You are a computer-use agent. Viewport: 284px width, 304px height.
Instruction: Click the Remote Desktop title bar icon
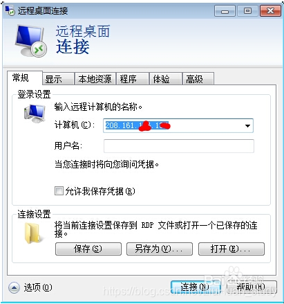tap(10, 10)
